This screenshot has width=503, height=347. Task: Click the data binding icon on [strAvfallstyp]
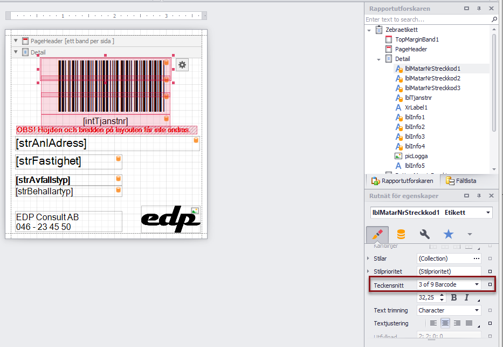tap(119, 179)
